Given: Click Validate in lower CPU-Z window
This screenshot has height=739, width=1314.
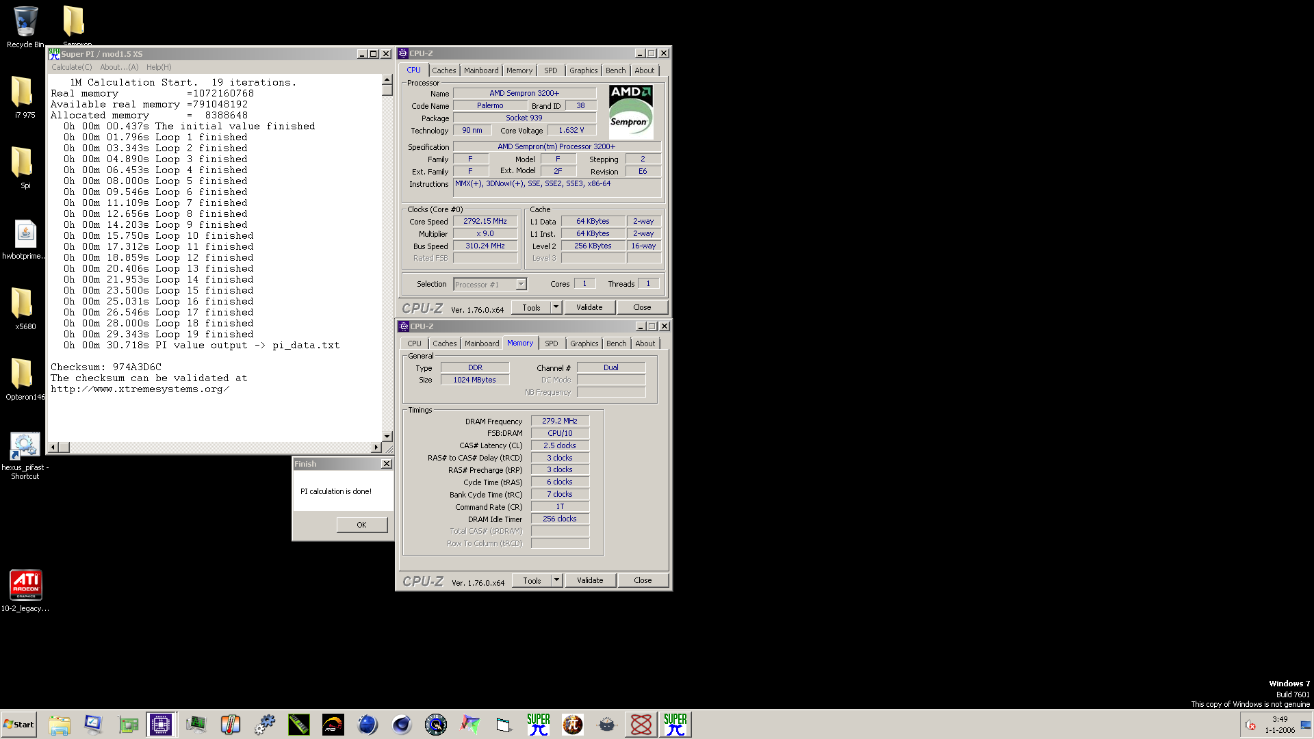Looking at the screenshot, I should tap(590, 581).
